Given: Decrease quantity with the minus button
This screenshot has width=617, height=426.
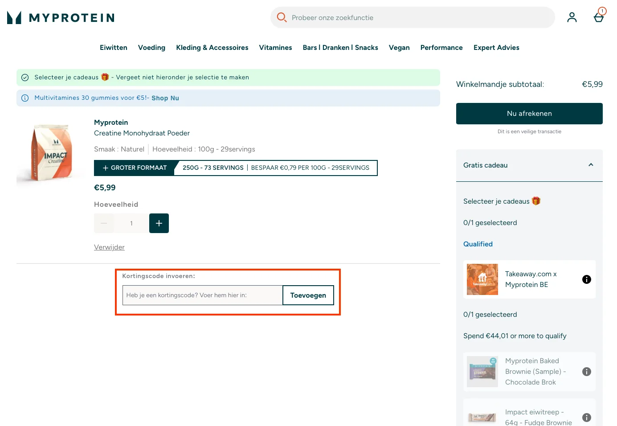Looking at the screenshot, I should (104, 223).
